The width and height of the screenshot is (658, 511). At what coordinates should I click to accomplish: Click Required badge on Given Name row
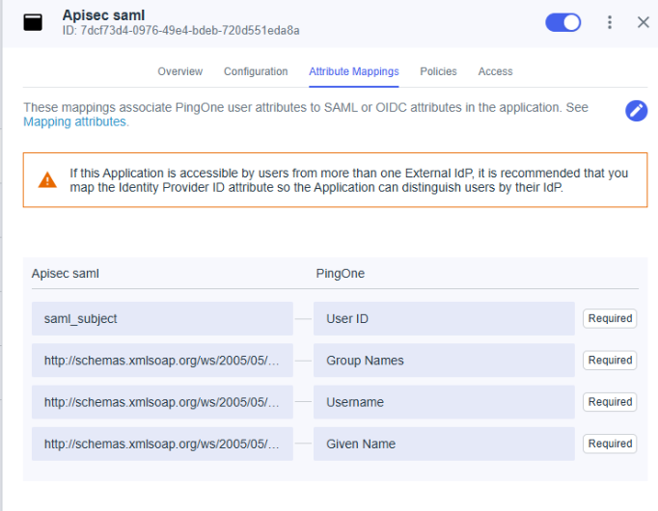click(x=610, y=444)
